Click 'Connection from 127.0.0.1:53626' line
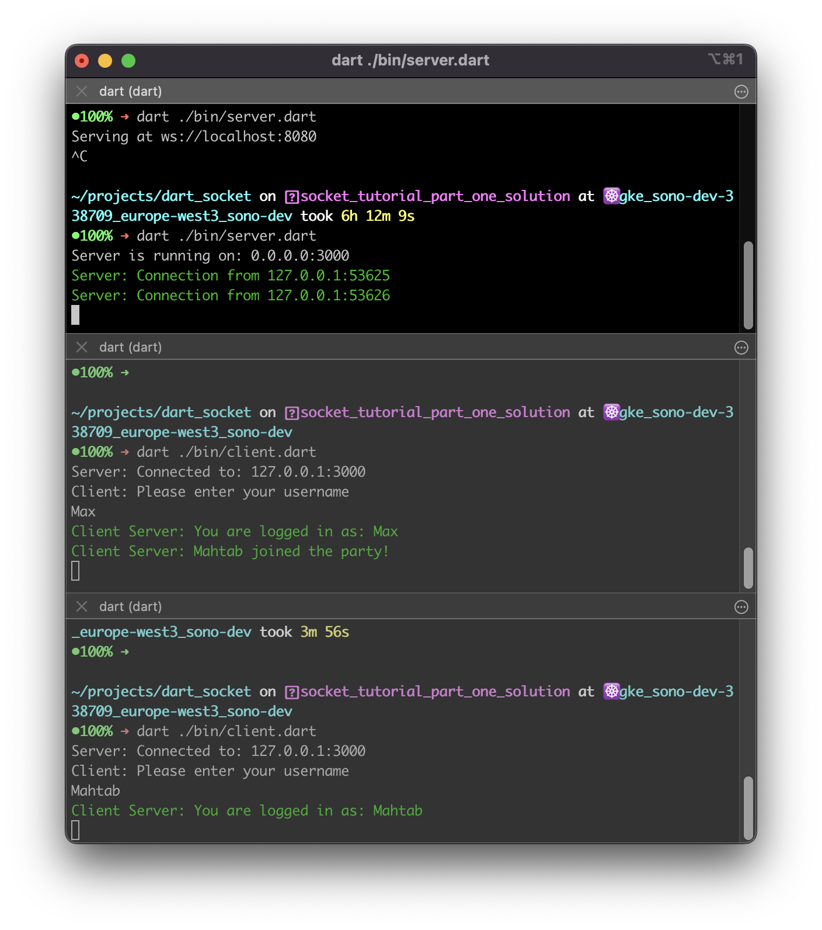This screenshot has width=822, height=930. point(231,296)
